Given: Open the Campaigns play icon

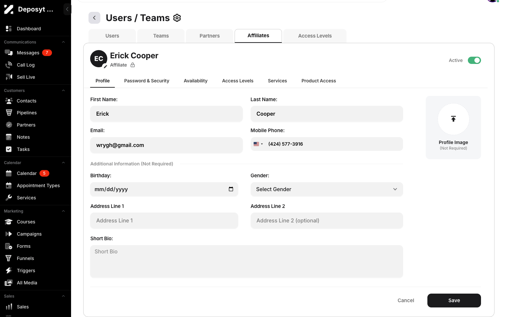Looking at the screenshot, I should pos(9,234).
